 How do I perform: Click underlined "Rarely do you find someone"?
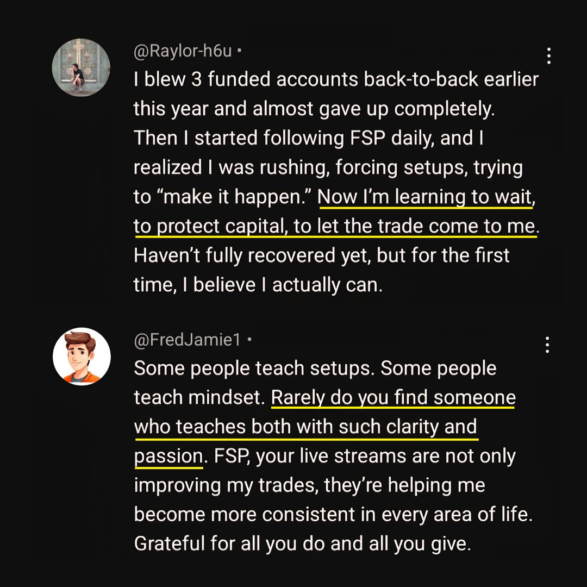393,397
